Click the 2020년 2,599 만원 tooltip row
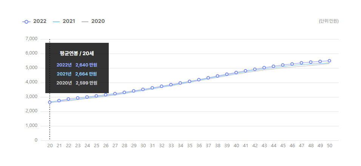The image size is (361, 166). click(77, 83)
